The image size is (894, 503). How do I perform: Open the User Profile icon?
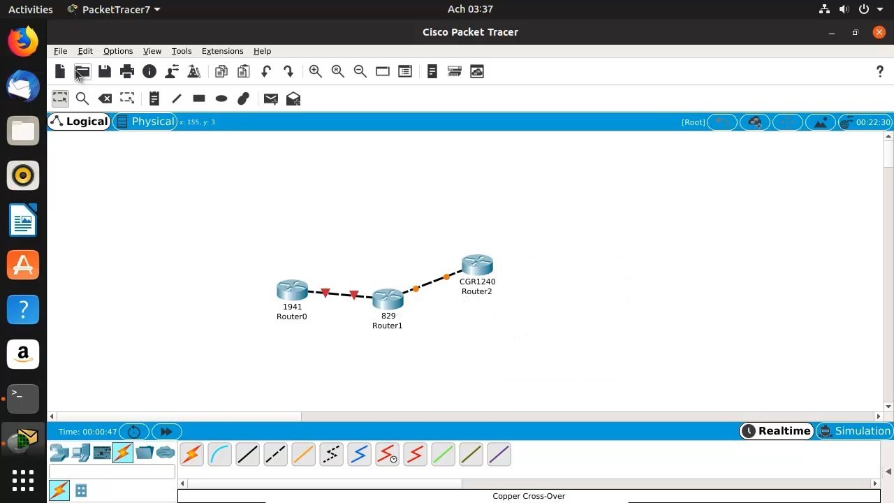coord(172,71)
